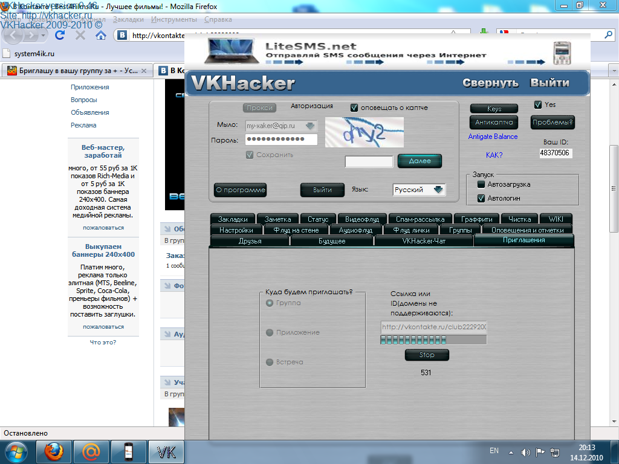
Task: Open Firefox back history dropdown arrow
Action: point(44,36)
